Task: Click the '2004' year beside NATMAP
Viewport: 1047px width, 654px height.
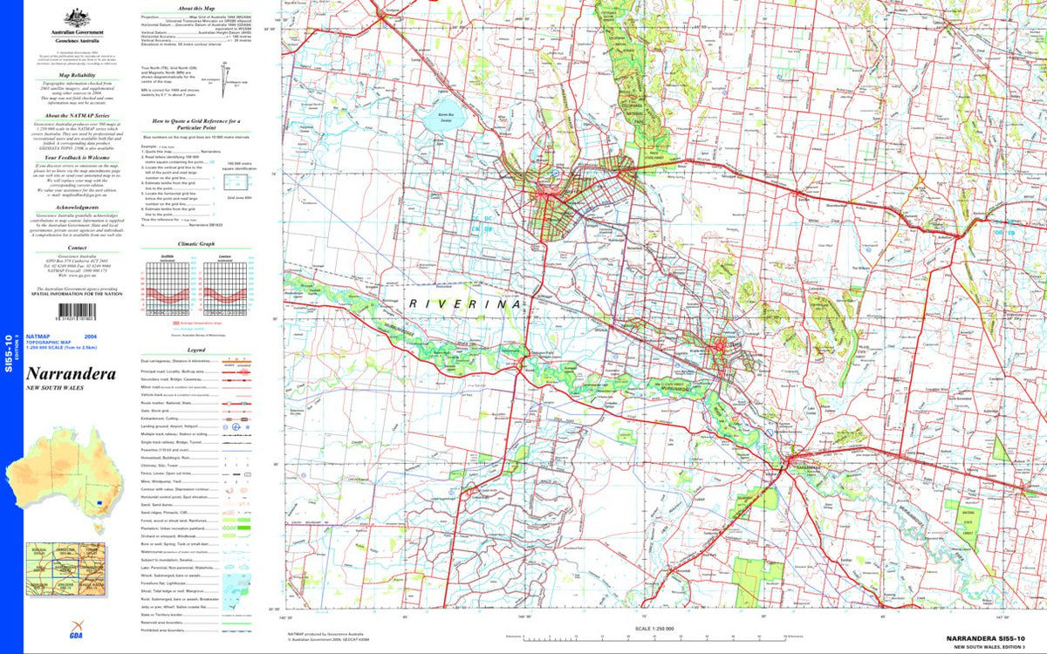Action: (91, 336)
